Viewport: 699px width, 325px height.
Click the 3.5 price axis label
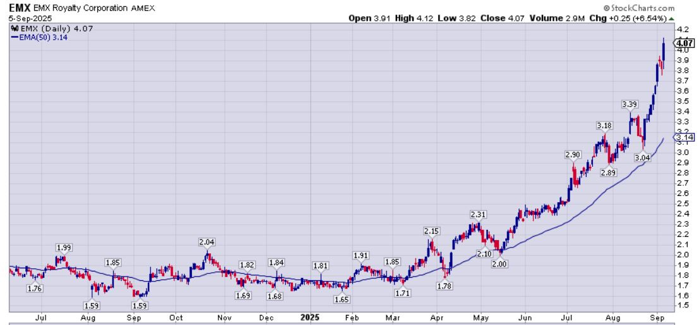[683, 101]
